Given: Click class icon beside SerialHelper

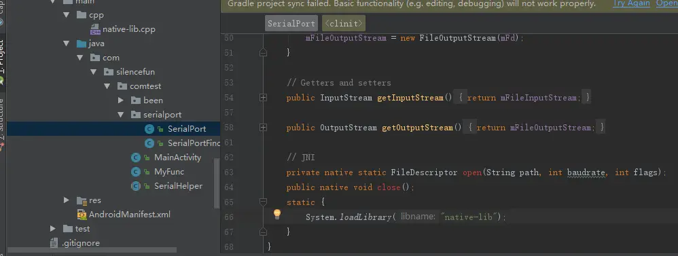Looking at the screenshot, I should tap(136, 186).
